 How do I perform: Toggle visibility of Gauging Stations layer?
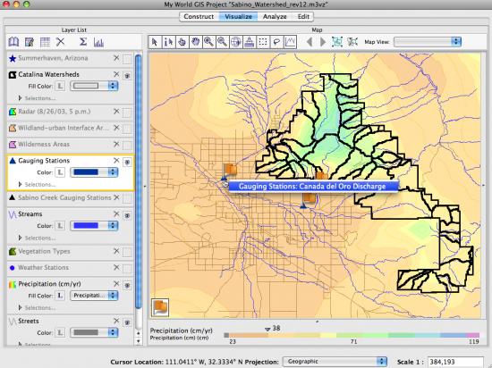[x=127, y=162]
